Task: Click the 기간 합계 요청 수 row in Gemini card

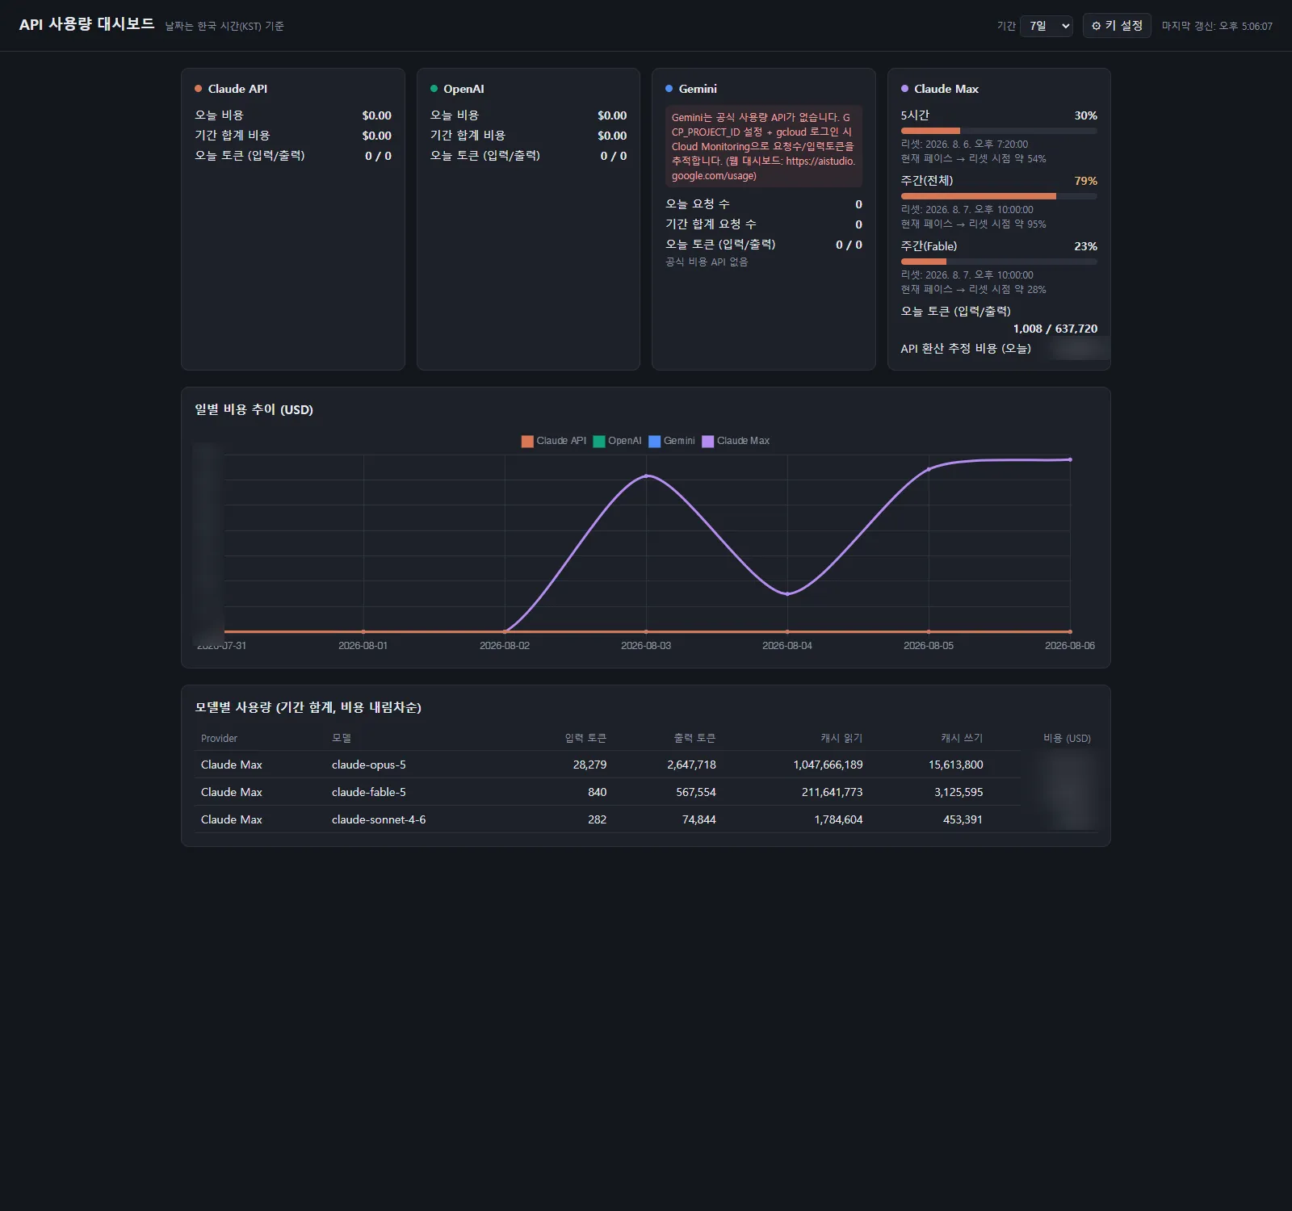Action: (x=764, y=224)
